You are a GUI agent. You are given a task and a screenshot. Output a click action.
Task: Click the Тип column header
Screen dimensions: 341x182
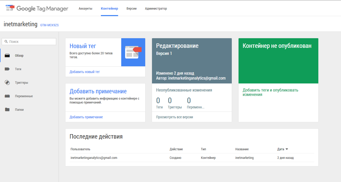coord(203,149)
